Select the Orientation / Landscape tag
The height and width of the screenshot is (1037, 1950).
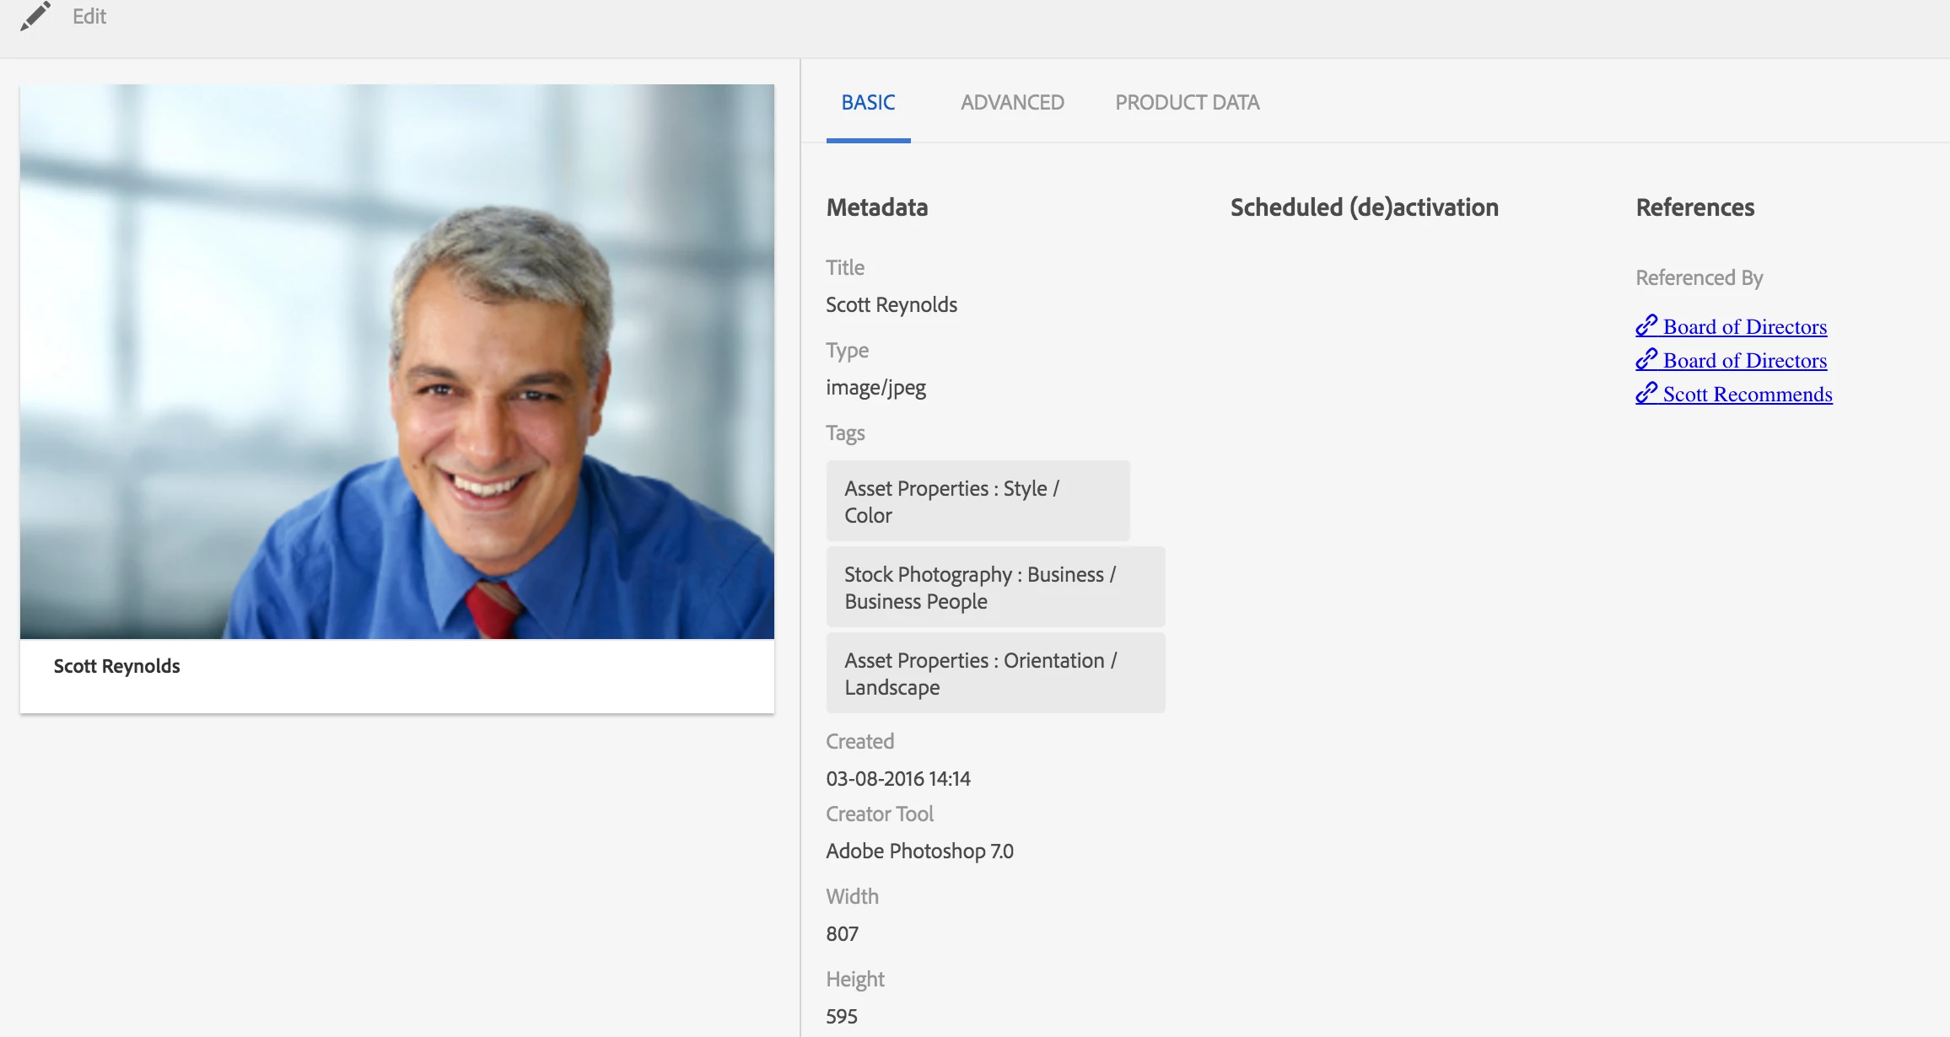(x=995, y=674)
